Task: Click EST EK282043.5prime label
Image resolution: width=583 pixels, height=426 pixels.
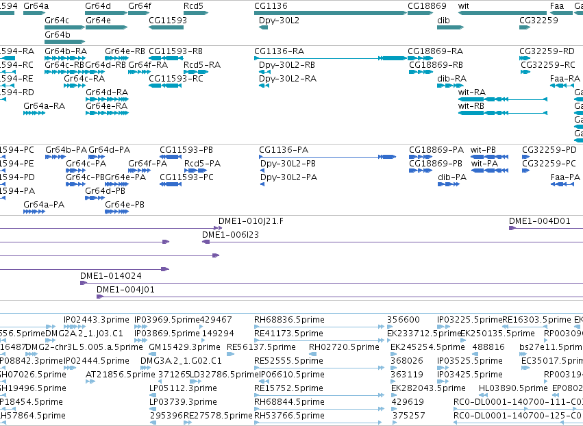Action: (x=428, y=388)
